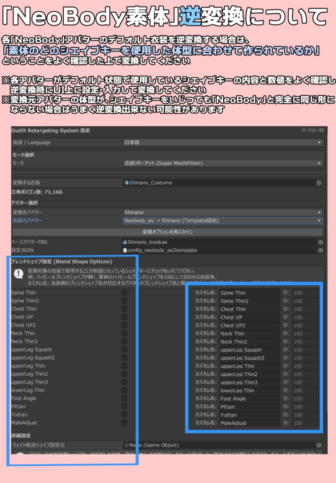Toggle the upperLeg Squash checkbox
The height and width of the screenshot is (483, 336).
pos(124,350)
